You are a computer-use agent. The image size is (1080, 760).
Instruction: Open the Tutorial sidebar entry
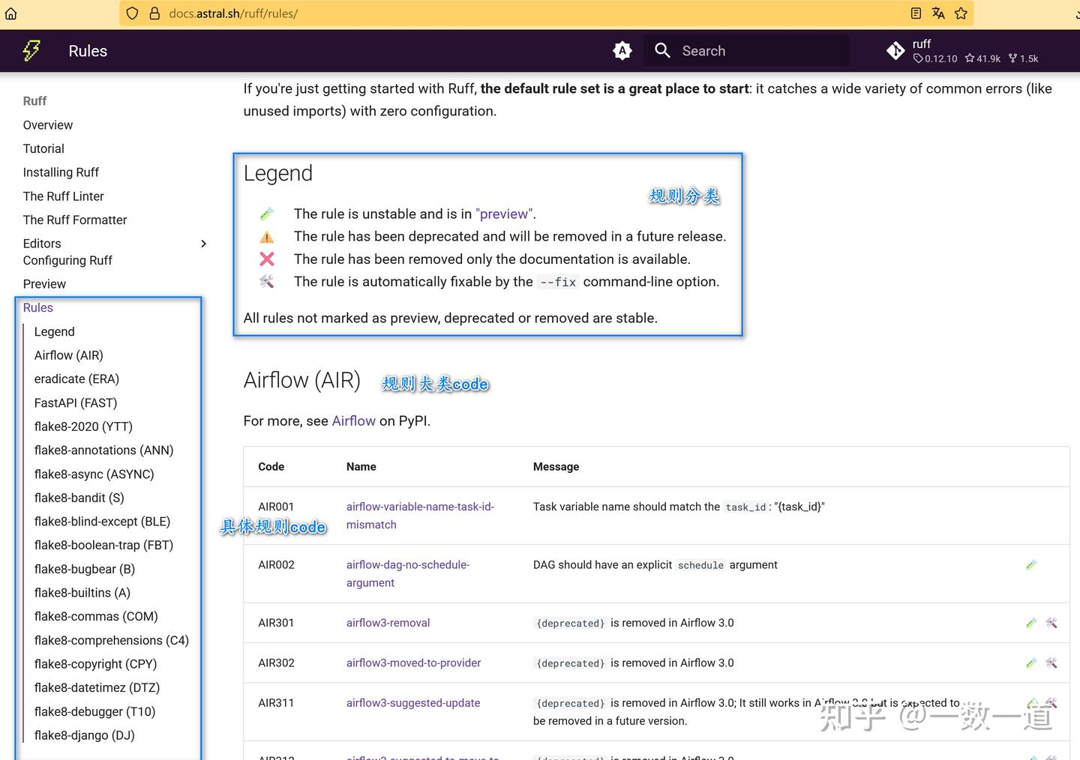click(x=43, y=148)
